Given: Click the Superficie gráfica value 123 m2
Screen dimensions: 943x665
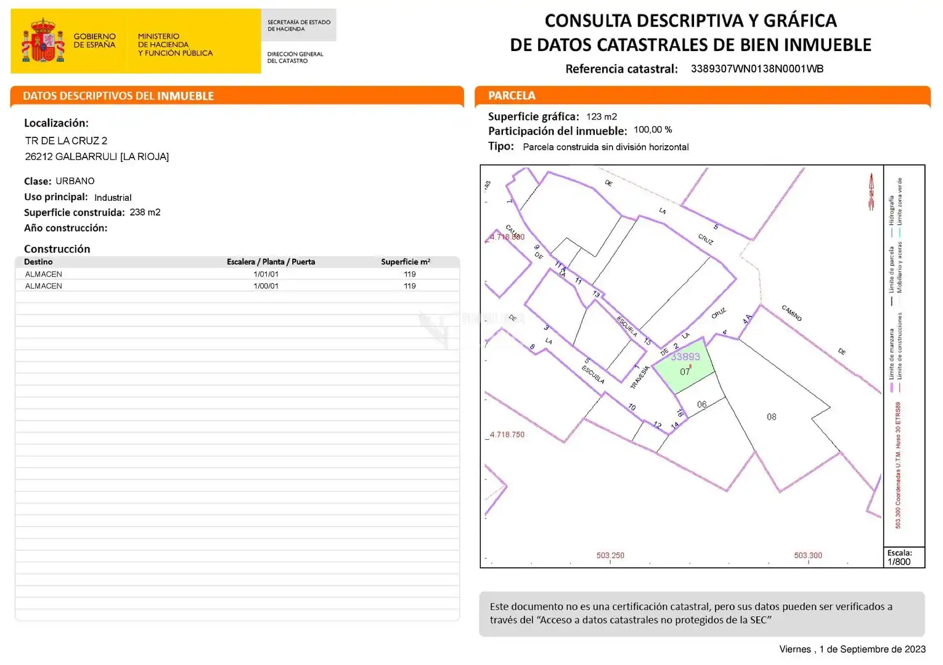Looking at the screenshot, I should [x=602, y=116].
